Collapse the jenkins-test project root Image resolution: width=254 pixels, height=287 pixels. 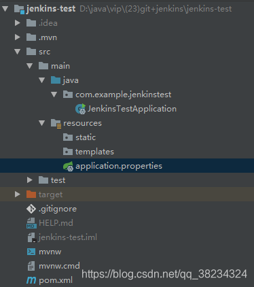[5, 9]
